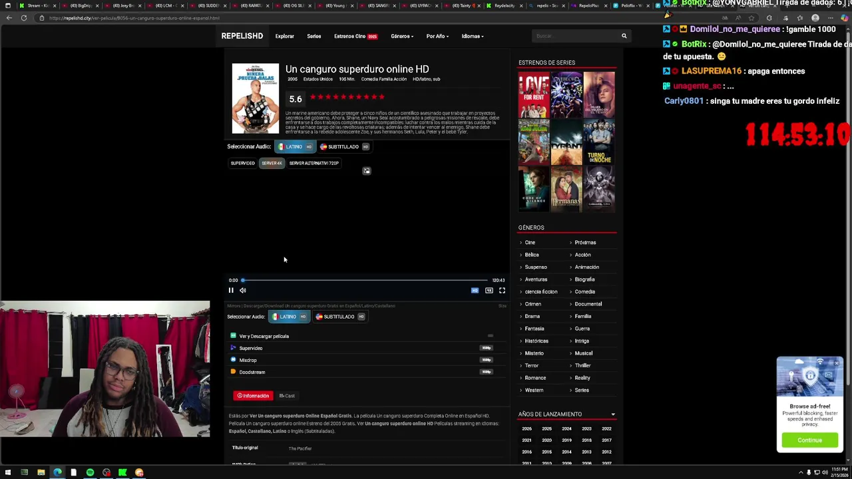Click the Doodstream mirror icon
This screenshot has height=479, width=852.
coord(233,372)
